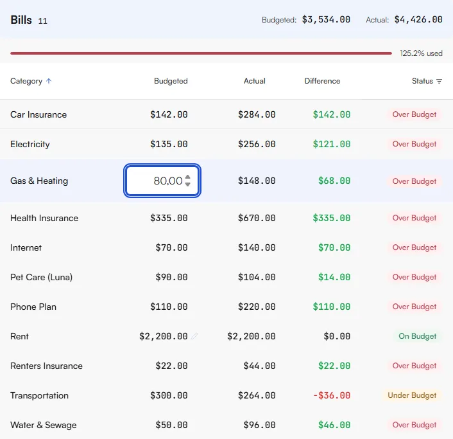The width and height of the screenshot is (453, 439).
Task: Select the Car Insurance category
Action: click(x=38, y=114)
